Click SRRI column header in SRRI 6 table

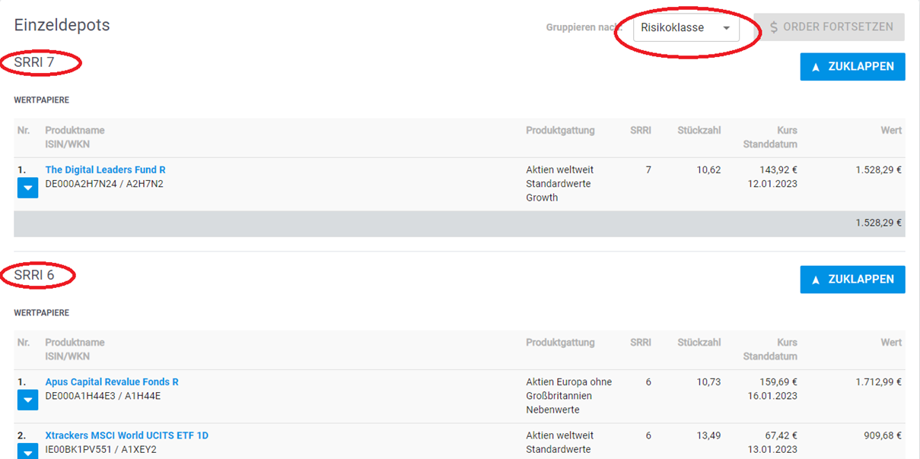click(x=640, y=343)
